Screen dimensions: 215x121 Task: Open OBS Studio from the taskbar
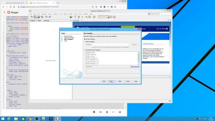37,119
